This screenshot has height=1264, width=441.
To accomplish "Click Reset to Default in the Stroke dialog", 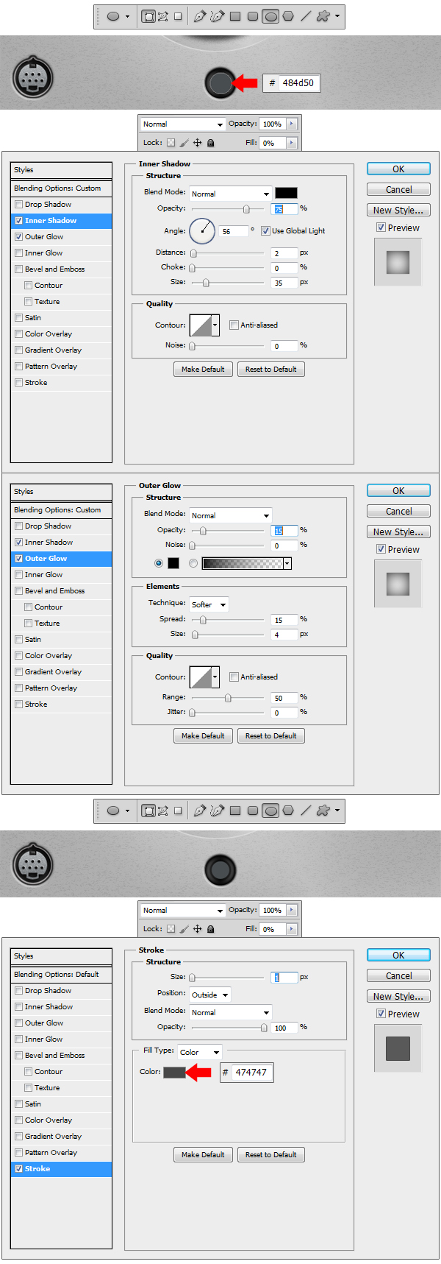I will [x=270, y=1154].
